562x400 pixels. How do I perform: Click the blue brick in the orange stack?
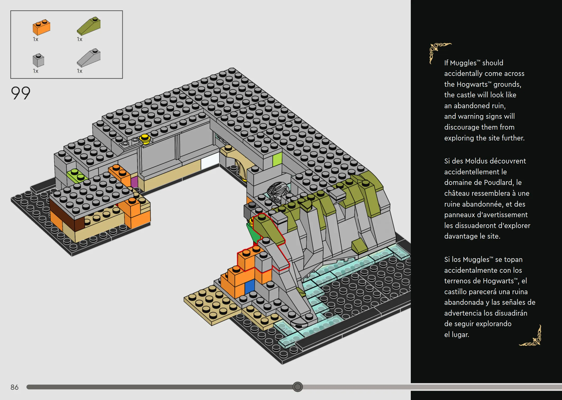(x=250, y=287)
